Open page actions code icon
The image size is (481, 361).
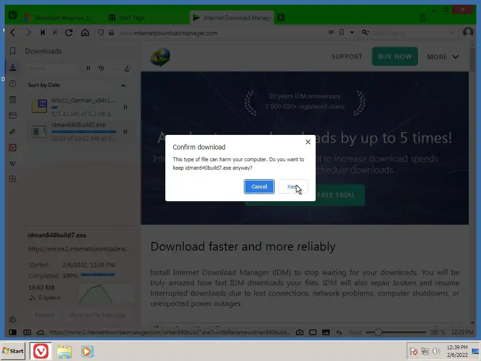tap(339, 332)
